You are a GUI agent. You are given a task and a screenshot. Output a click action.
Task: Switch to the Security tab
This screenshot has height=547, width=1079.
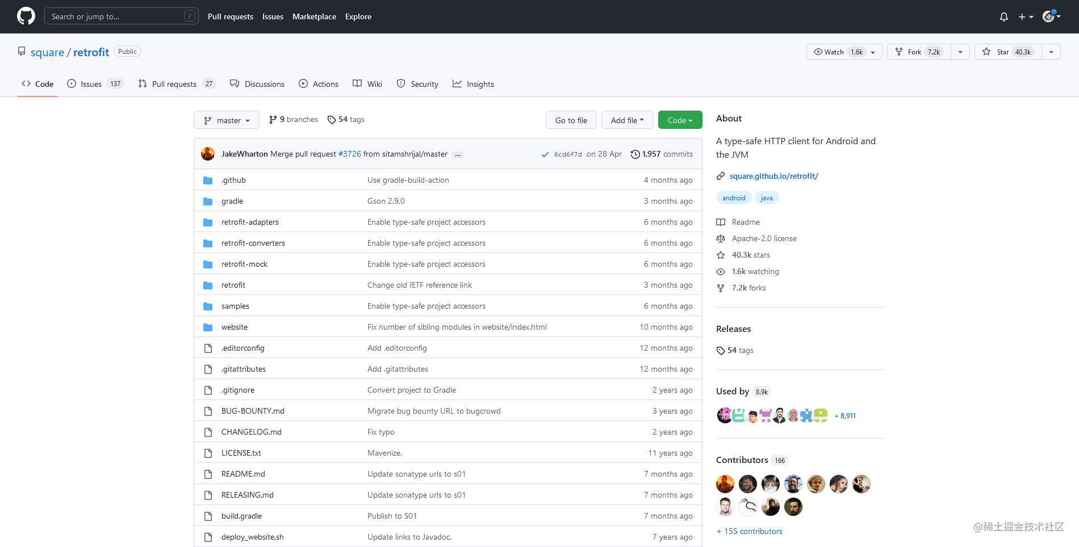coord(417,84)
